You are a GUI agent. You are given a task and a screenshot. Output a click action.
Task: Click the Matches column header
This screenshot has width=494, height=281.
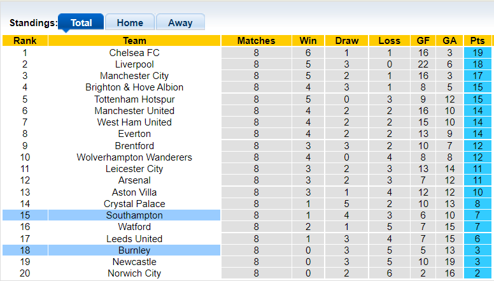coord(256,41)
